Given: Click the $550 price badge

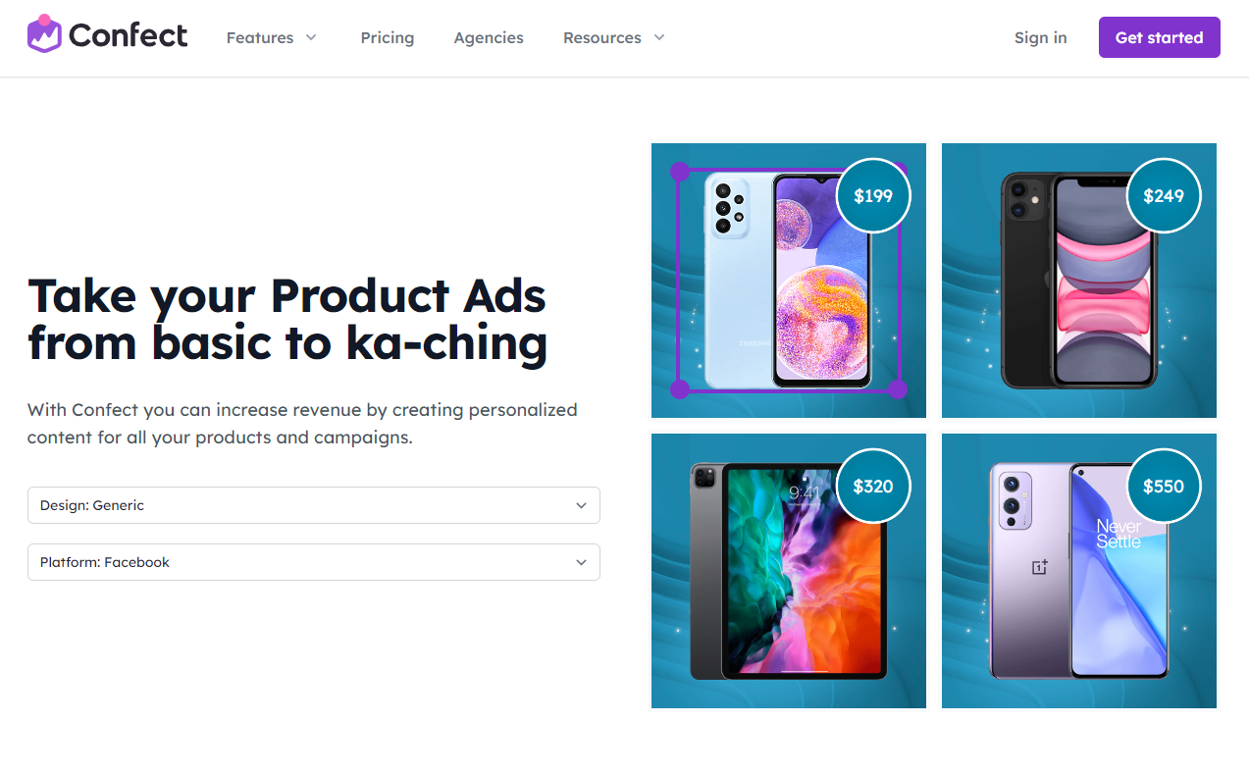Looking at the screenshot, I should [1164, 486].
